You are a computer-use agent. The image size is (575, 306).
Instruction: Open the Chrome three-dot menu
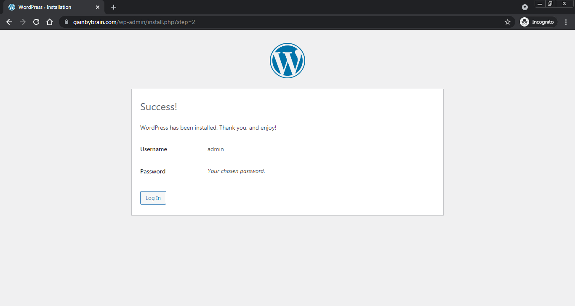tap(566, 22)
